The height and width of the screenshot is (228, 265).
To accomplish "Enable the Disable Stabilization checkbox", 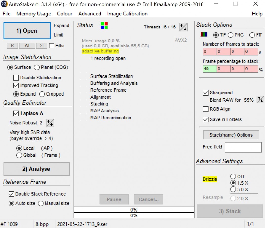I will point(16,78).
